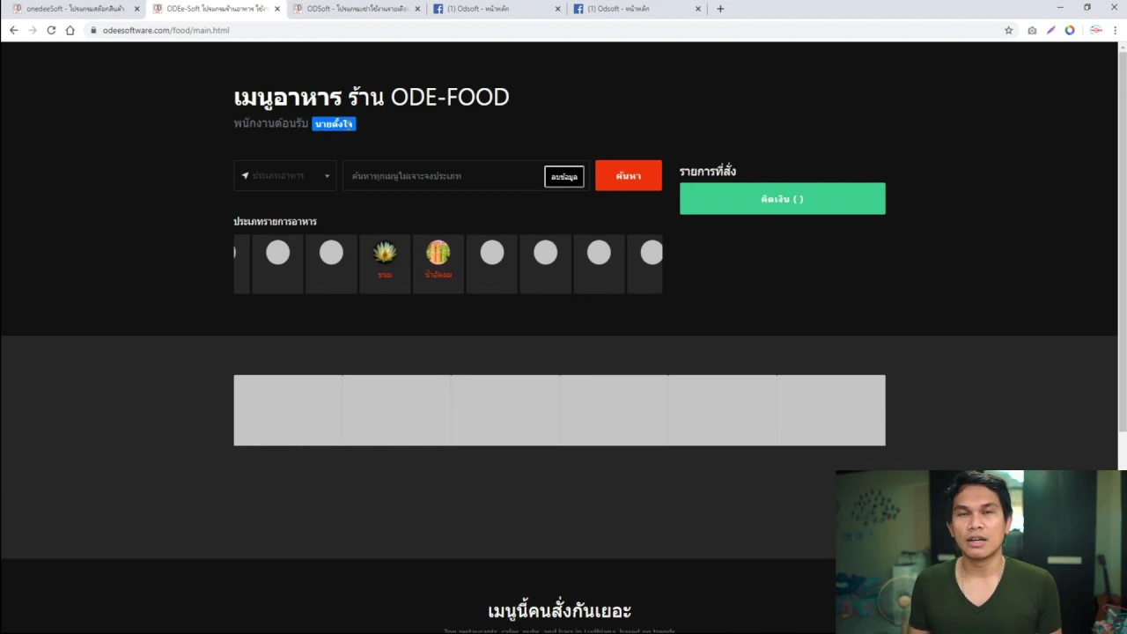Switch to the Facebook Odsoft tab beside new-tab button
The height and width of the screenshot is (634, 1127).
tap(637, 9)
